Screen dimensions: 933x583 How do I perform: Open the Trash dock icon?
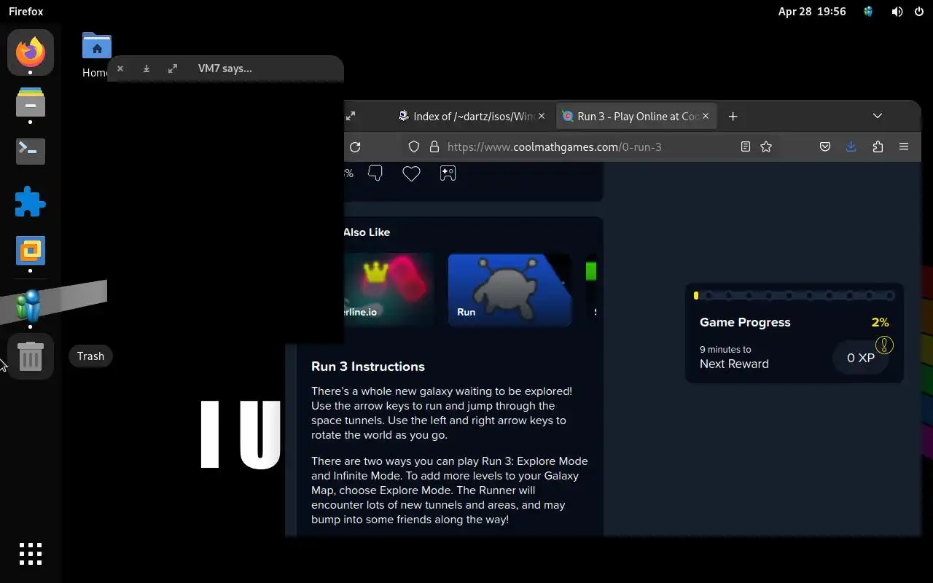tap(31, 357)
